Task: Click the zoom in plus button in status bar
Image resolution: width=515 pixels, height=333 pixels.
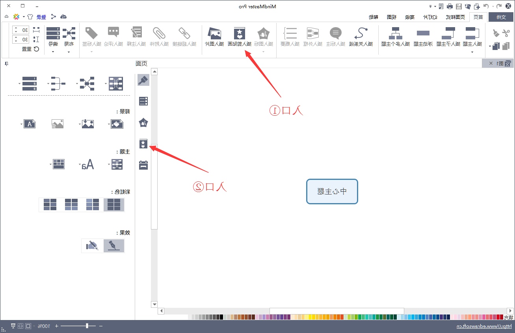Action: pos(56,326)
